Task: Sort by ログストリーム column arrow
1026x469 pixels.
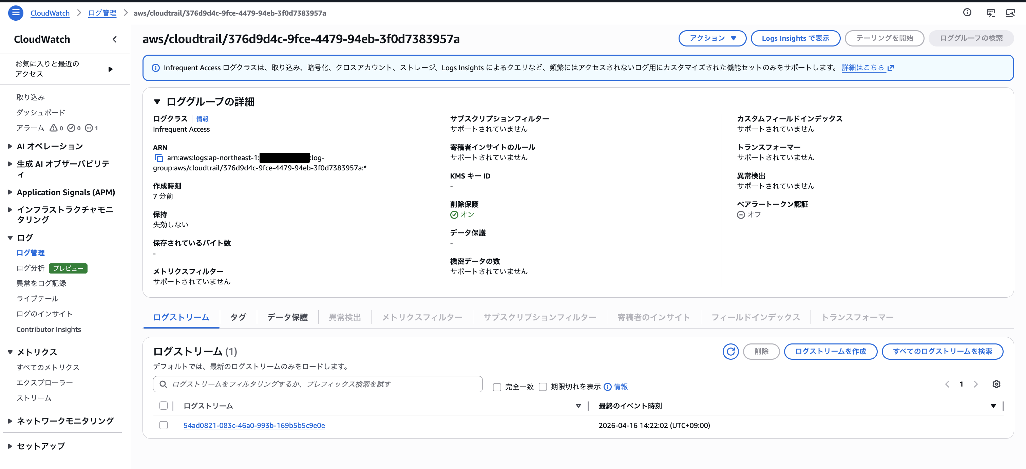Action: point(578,406)
